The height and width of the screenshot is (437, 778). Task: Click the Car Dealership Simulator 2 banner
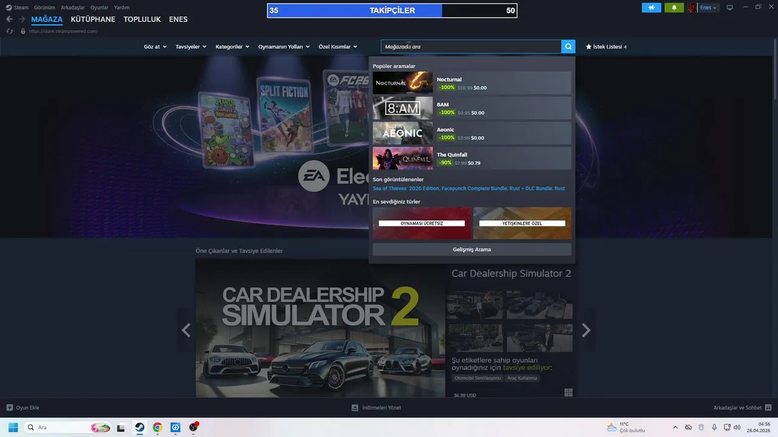tap(320, 328)
